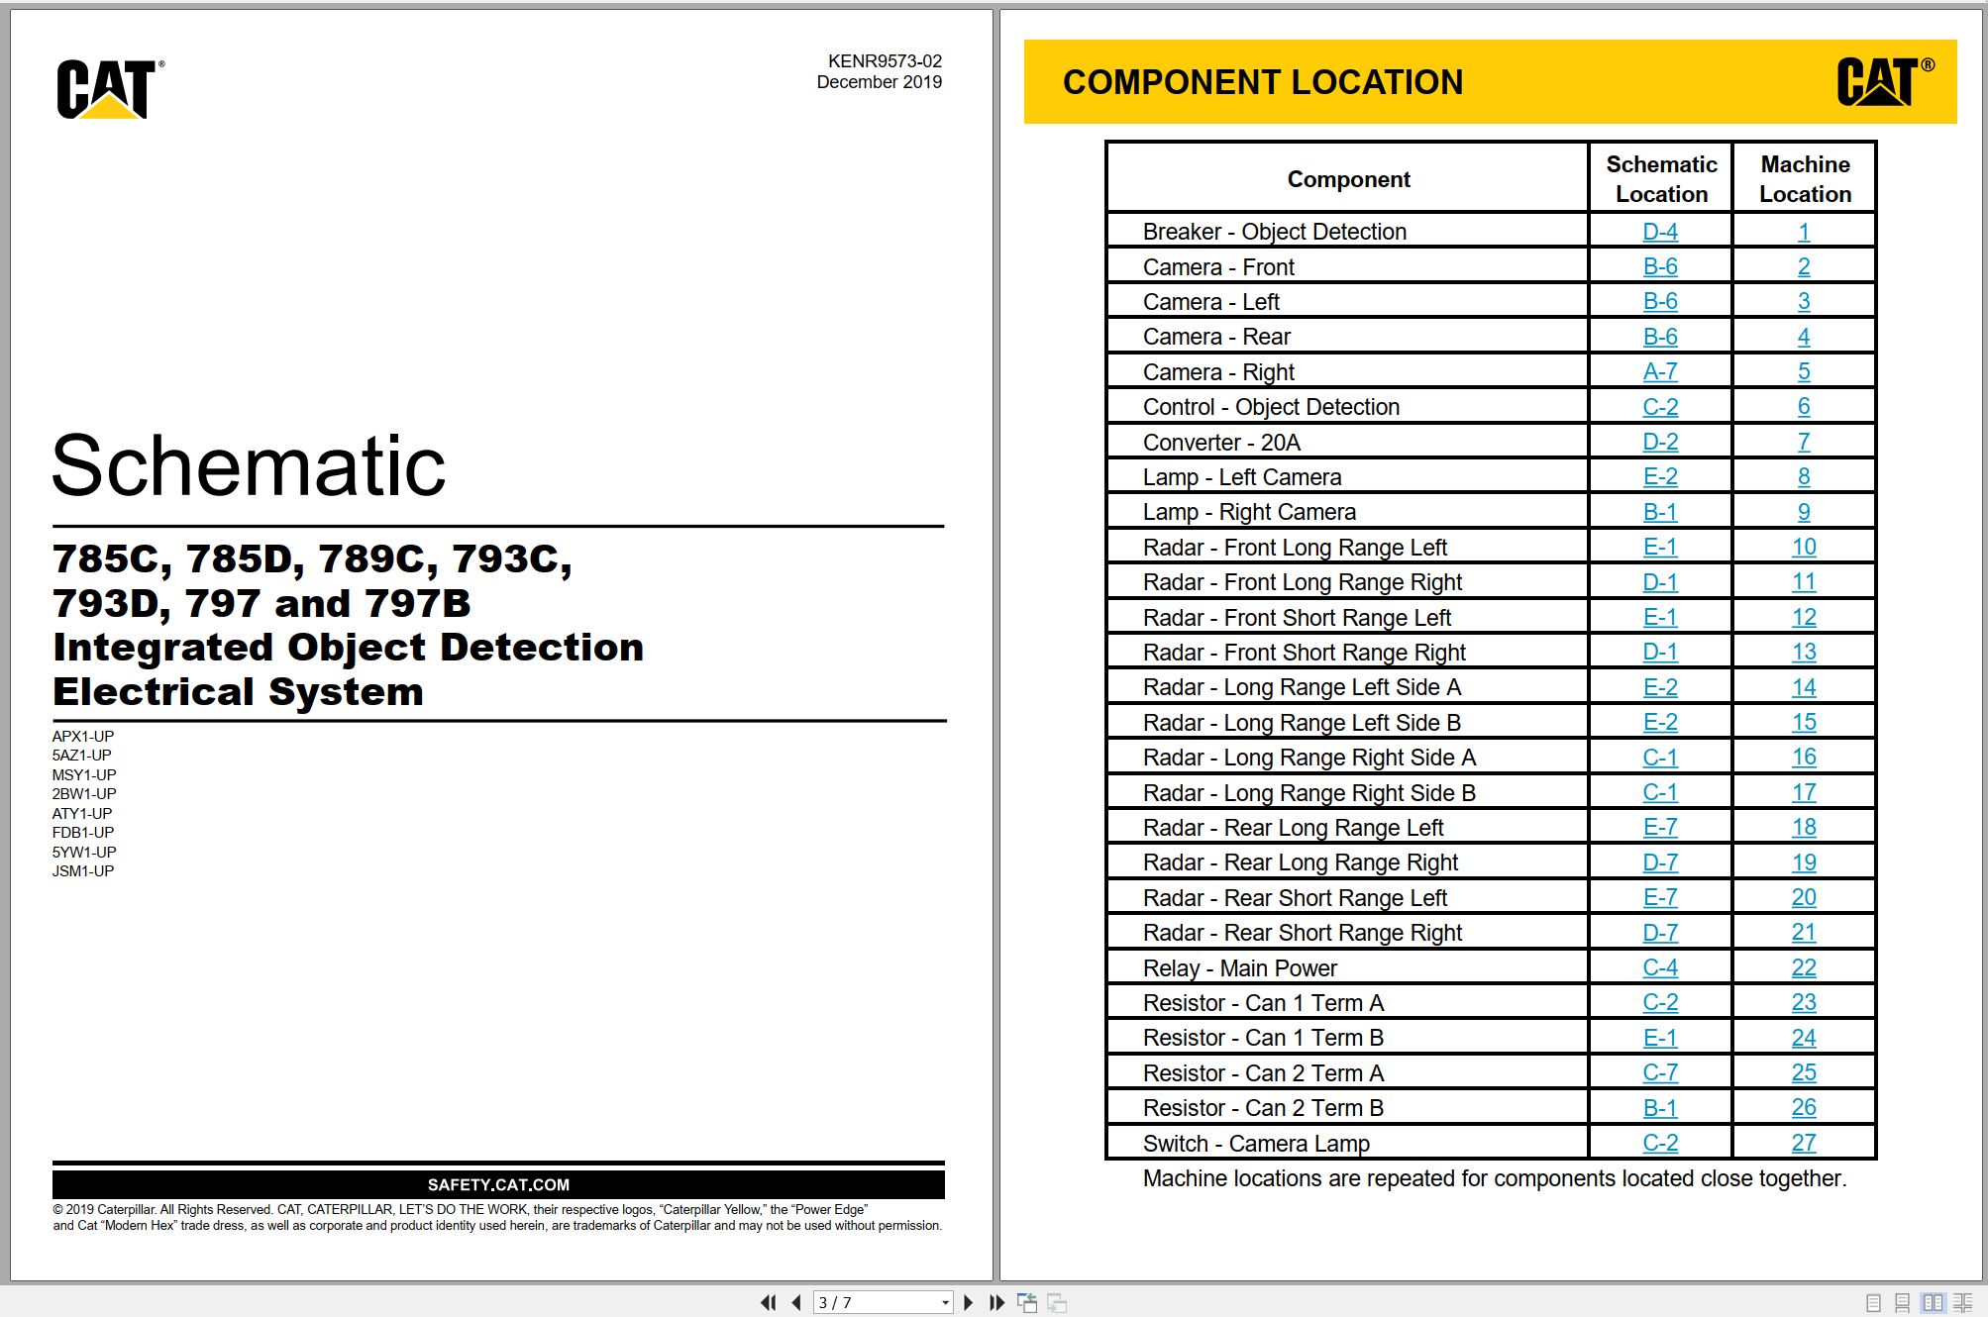Open E-7 link for Radar - Rear Long Range Left

pos(1660,827)
